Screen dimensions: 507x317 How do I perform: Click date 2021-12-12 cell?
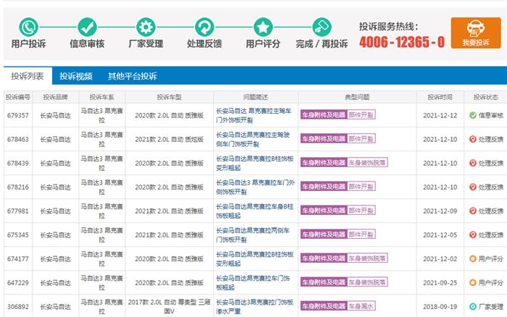pyautogui.click(x=440, y=115)
